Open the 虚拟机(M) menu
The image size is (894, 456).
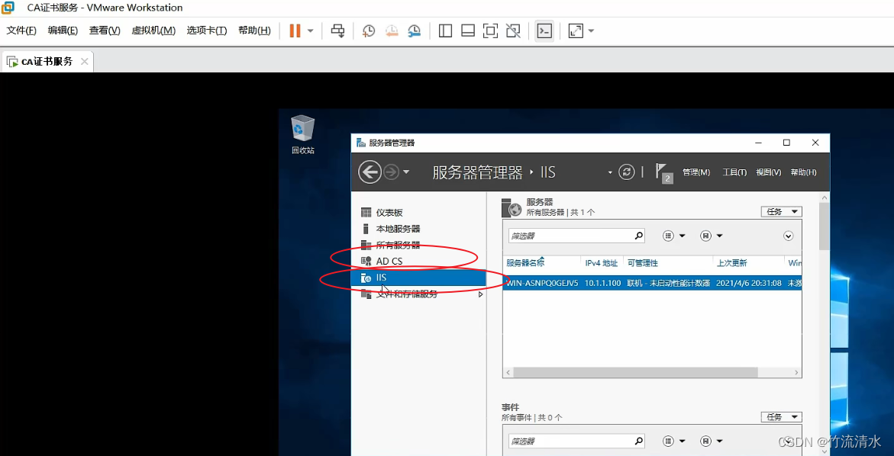[153, 31]
